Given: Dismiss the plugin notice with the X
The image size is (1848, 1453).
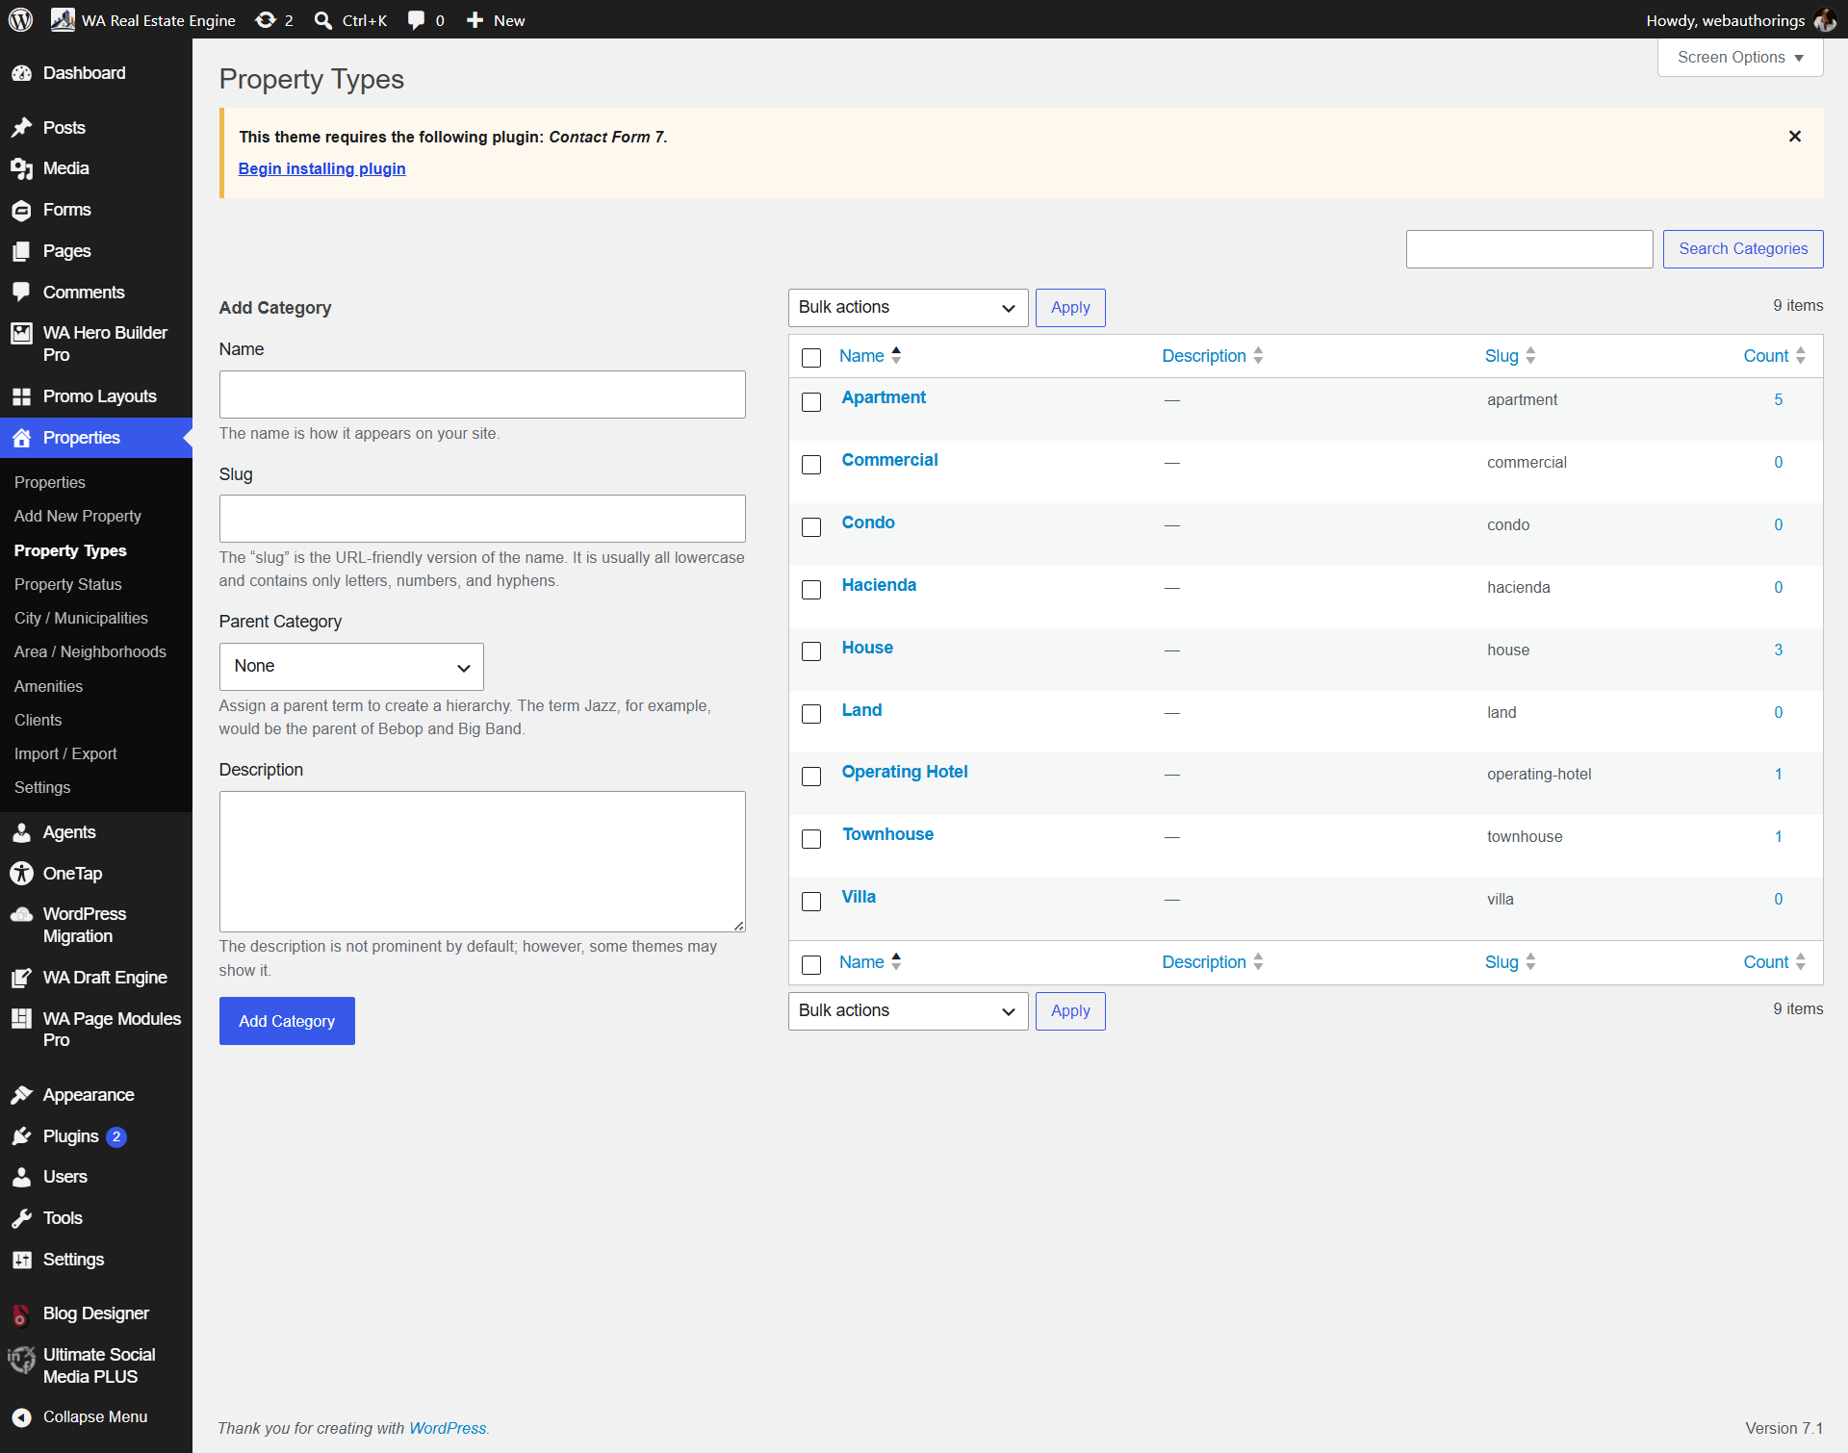Looking at the screenshot, I should 1795,137.
